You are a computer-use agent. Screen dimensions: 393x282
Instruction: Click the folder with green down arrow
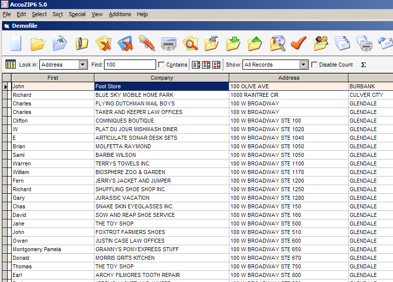[233, 43]
